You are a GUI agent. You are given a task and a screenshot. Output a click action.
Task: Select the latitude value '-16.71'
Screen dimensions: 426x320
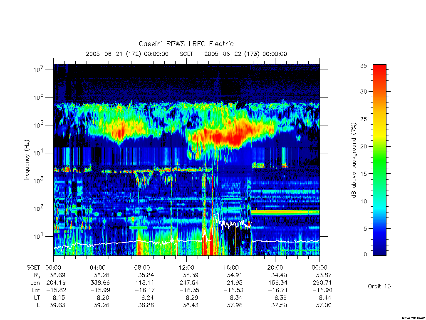(x=277, y=290)
